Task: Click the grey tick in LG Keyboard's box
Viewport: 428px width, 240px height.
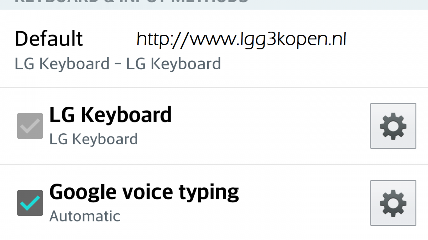Action: coord(30,127)
